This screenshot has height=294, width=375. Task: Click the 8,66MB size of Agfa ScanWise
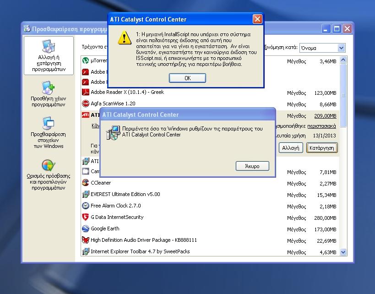328,104
